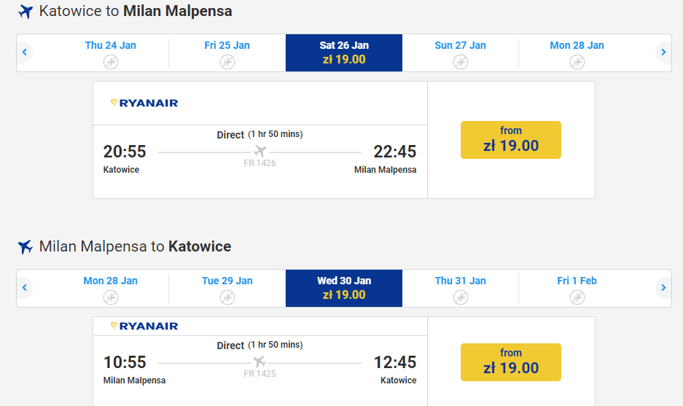Select the Sat 26 Jan outbound tab
This screenshot has height=406, width=683.
click(344, 52)
